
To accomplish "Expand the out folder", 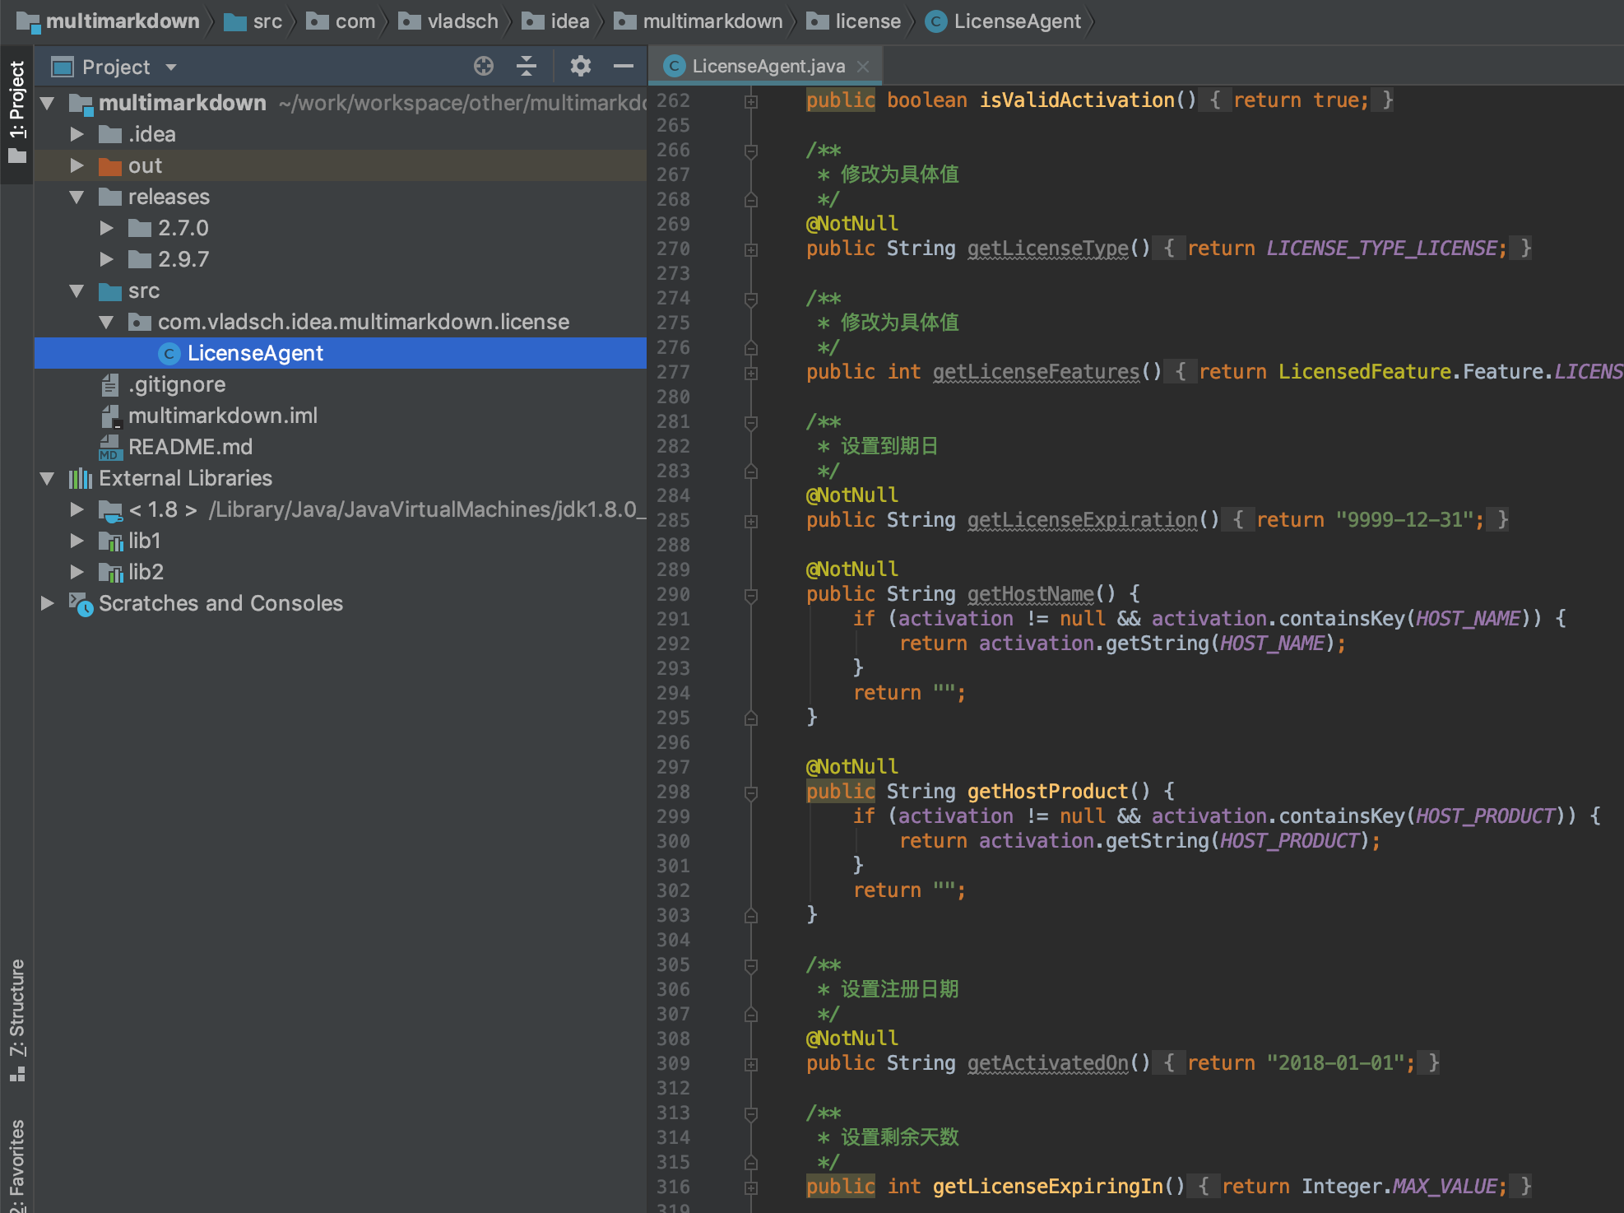I will (77, 165).
